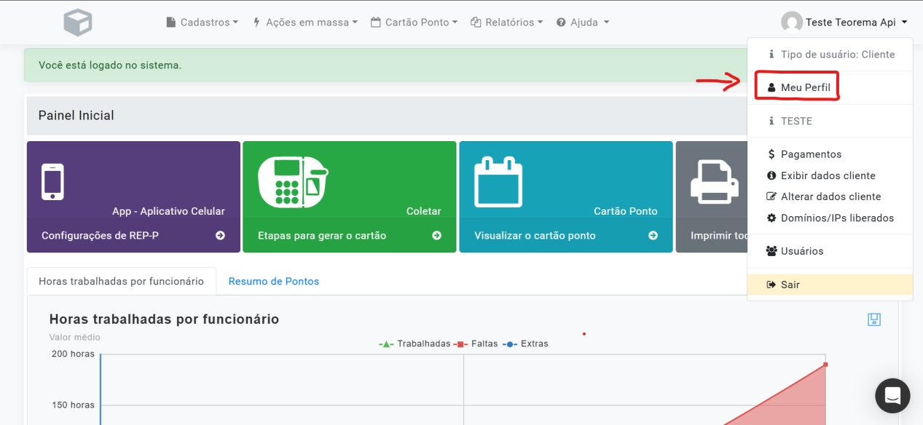Open Visualizar o cartão ponto link
The height and width of the screenshot is (425, 923).
point(535,236)
